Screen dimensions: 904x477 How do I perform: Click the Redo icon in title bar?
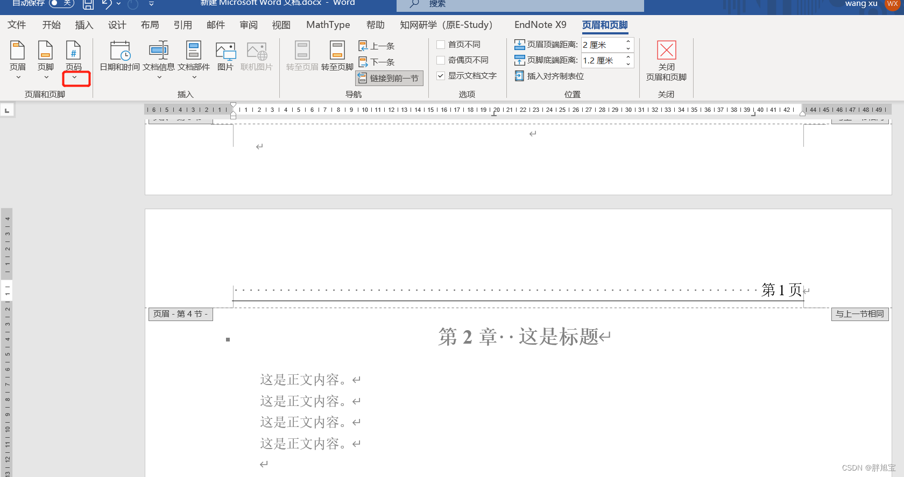coord(133,4)
